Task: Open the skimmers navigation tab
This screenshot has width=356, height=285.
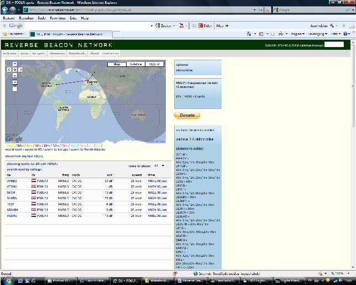Action: [57, 54]
